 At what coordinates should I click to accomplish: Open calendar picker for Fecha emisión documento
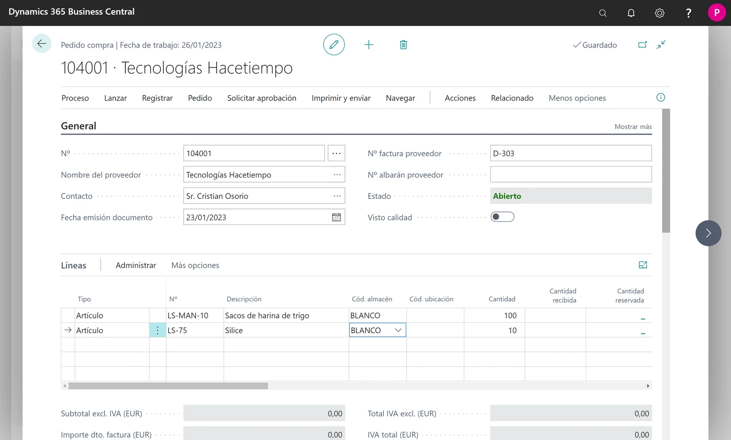click(336, 217)
